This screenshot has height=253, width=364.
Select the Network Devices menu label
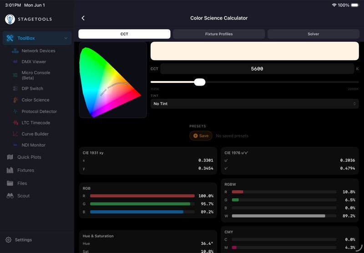pos(39,51)
